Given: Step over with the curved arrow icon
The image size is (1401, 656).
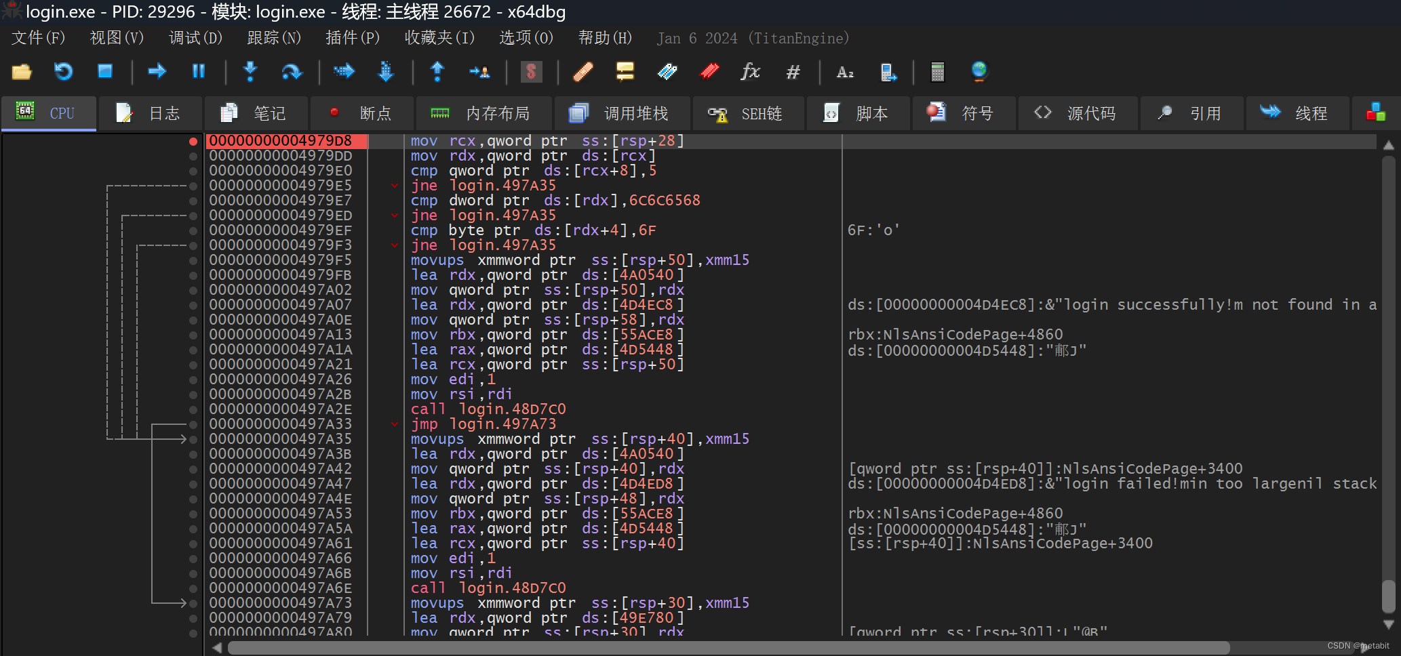Looking at the screenshot, I should coord(292,71).
